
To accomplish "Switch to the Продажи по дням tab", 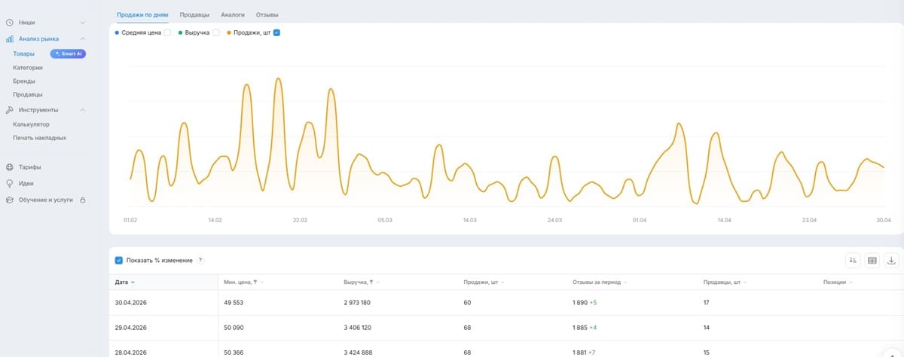I will (x=143, y=14).
